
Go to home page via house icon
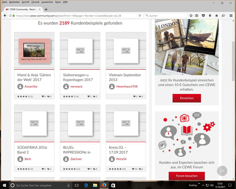(x=217, y=15)
